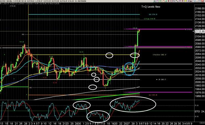
Task: Click the red square icon at toolbar's far right
Action: pos(202,1)
